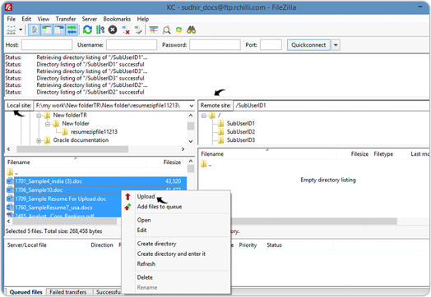The image size is (431, 297).
Task: Choose Add files to queue
Action: click(x=176, y=207)
